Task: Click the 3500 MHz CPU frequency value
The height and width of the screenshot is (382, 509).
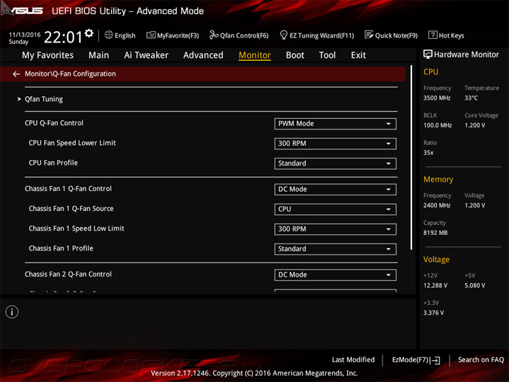Action: (437, 98)
